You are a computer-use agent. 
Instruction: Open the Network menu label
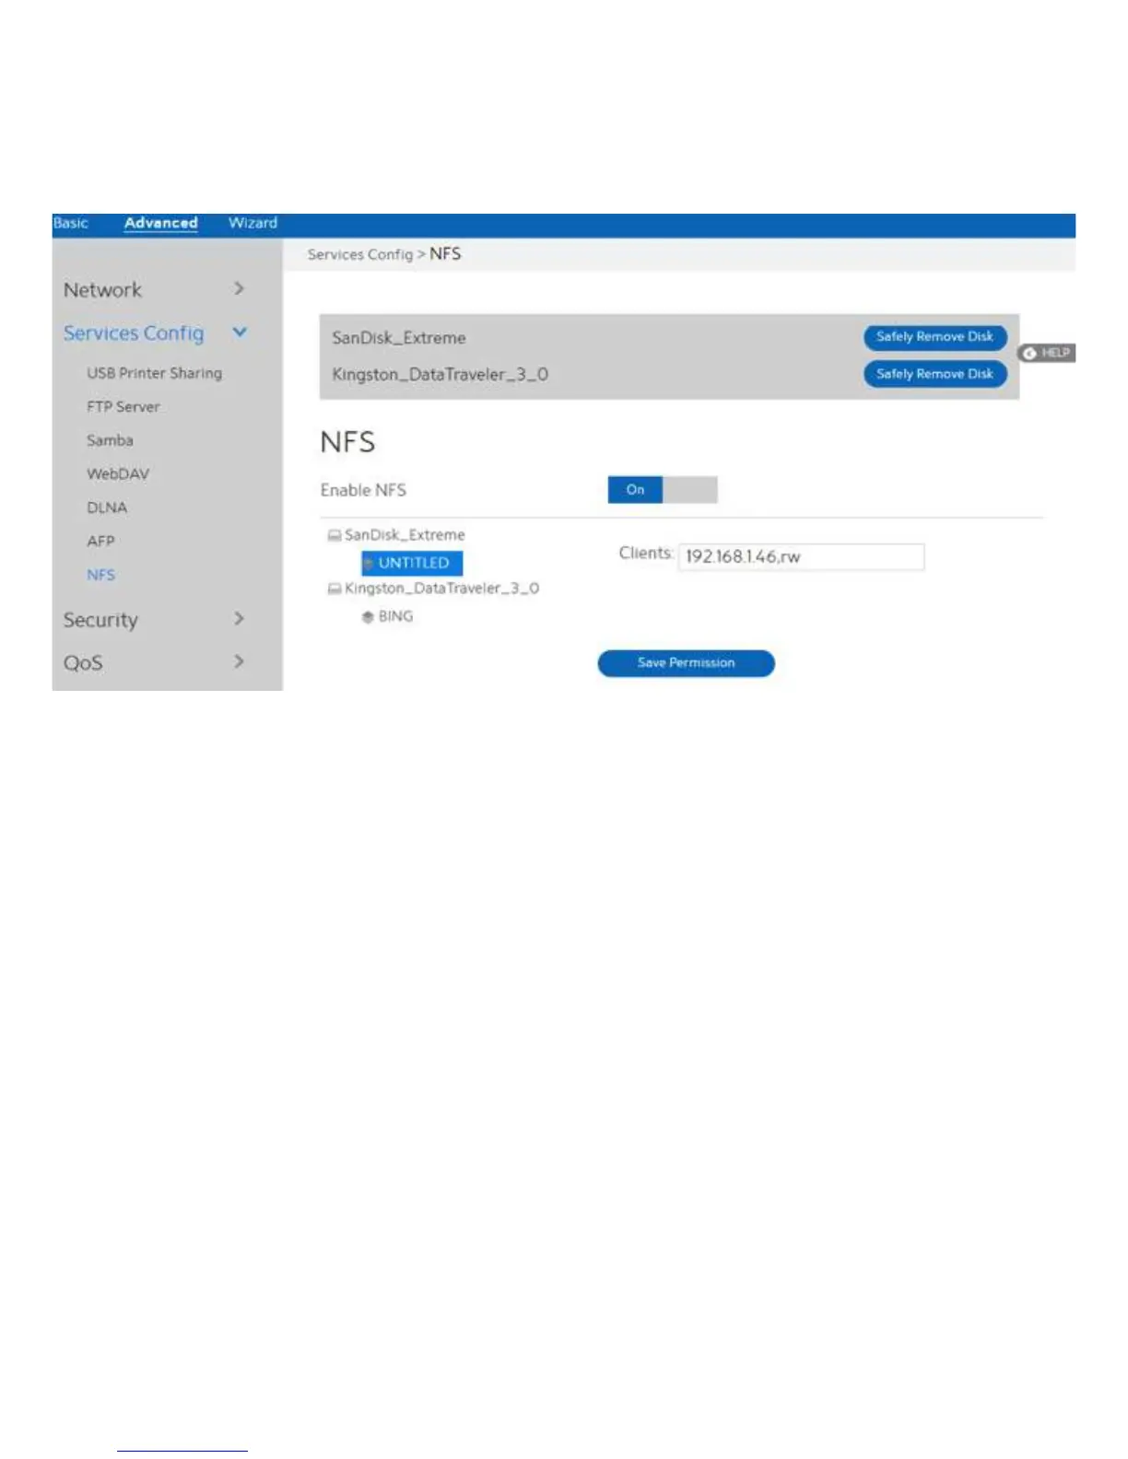tap(102, 290)
